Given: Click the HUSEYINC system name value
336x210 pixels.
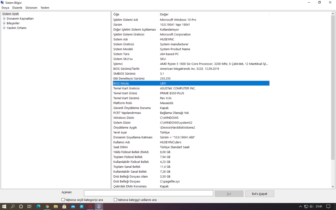Looking at the screenshot, I should (x=167, y=40).
